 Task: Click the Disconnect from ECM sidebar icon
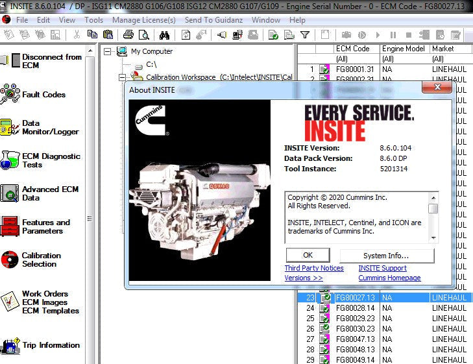[10, 60]
